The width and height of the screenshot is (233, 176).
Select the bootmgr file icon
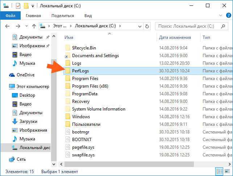(68, 132)
